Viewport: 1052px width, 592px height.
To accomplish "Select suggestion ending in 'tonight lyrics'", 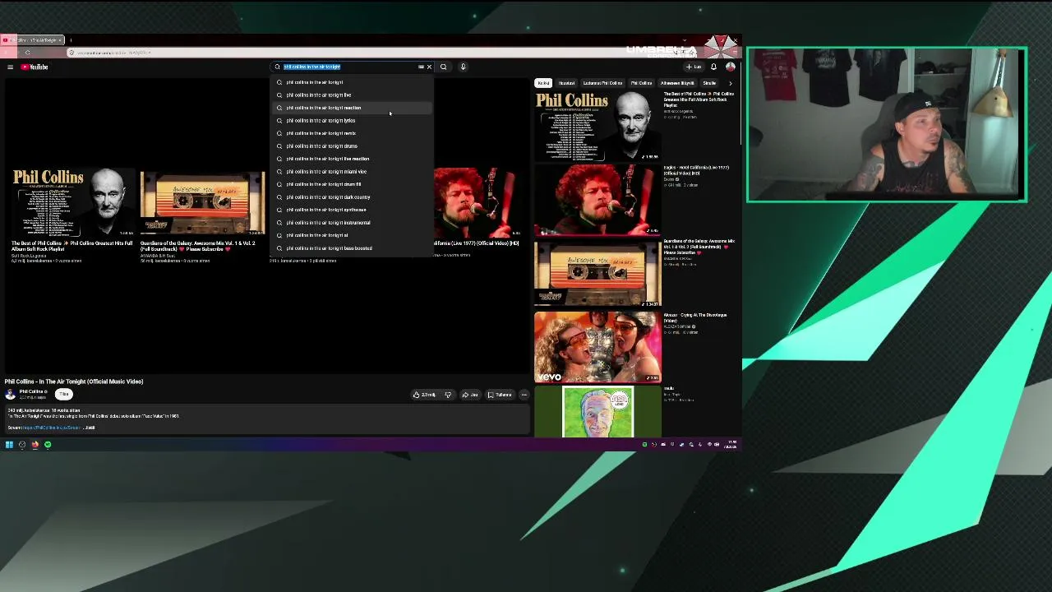I will [352, 120].
